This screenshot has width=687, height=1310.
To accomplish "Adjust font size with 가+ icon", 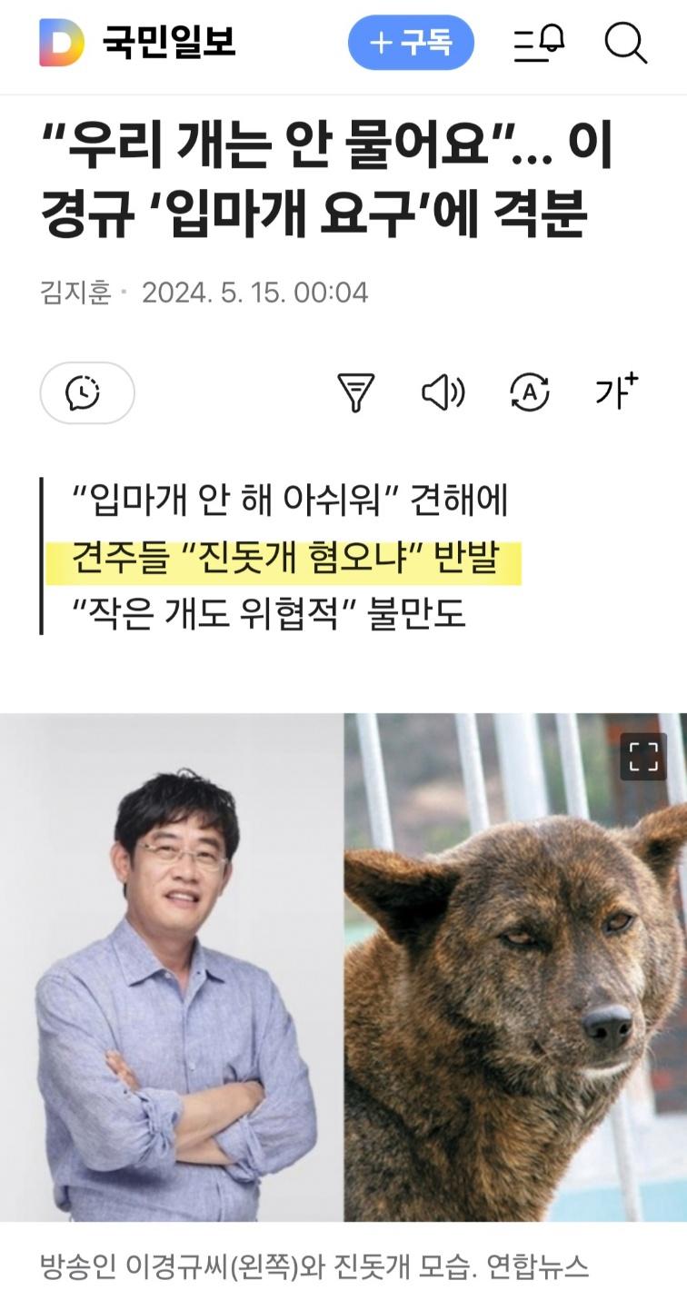I will click(x=617, y=391).
